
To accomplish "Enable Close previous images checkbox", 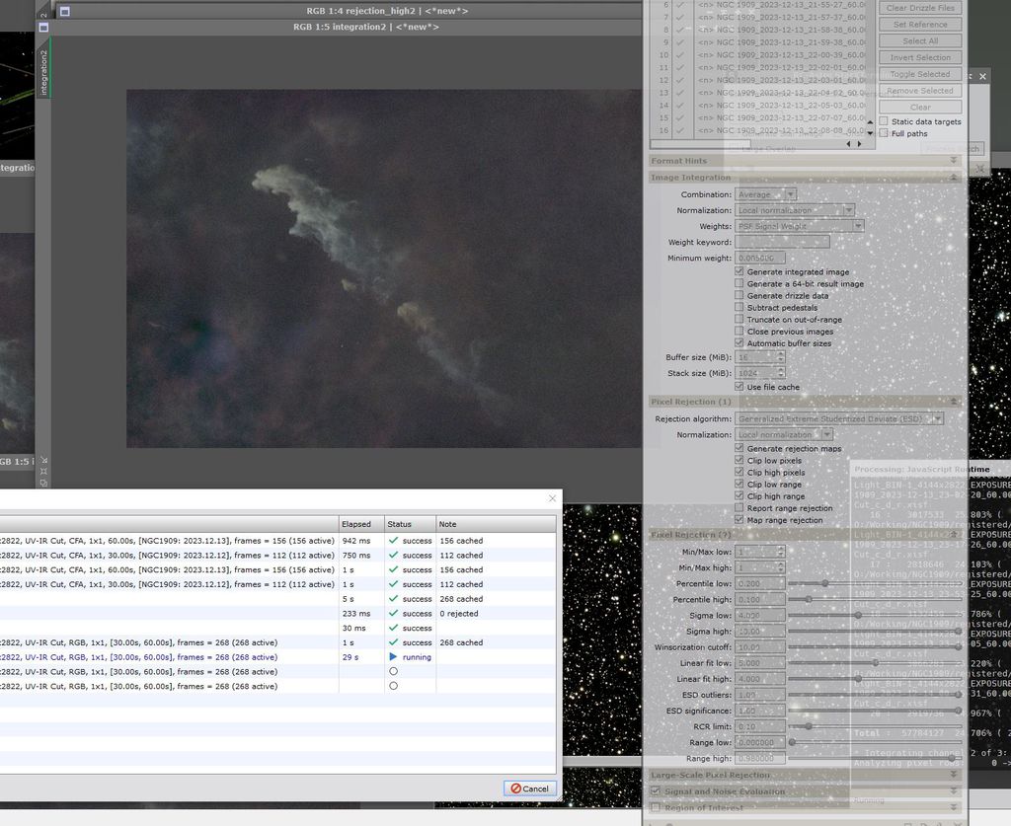I will [739, 332].
